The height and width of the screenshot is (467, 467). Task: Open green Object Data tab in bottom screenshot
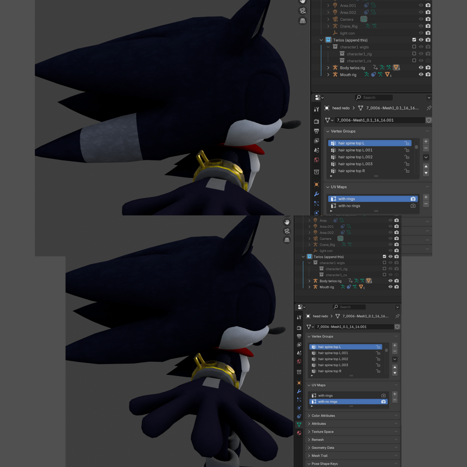point(299,424)
